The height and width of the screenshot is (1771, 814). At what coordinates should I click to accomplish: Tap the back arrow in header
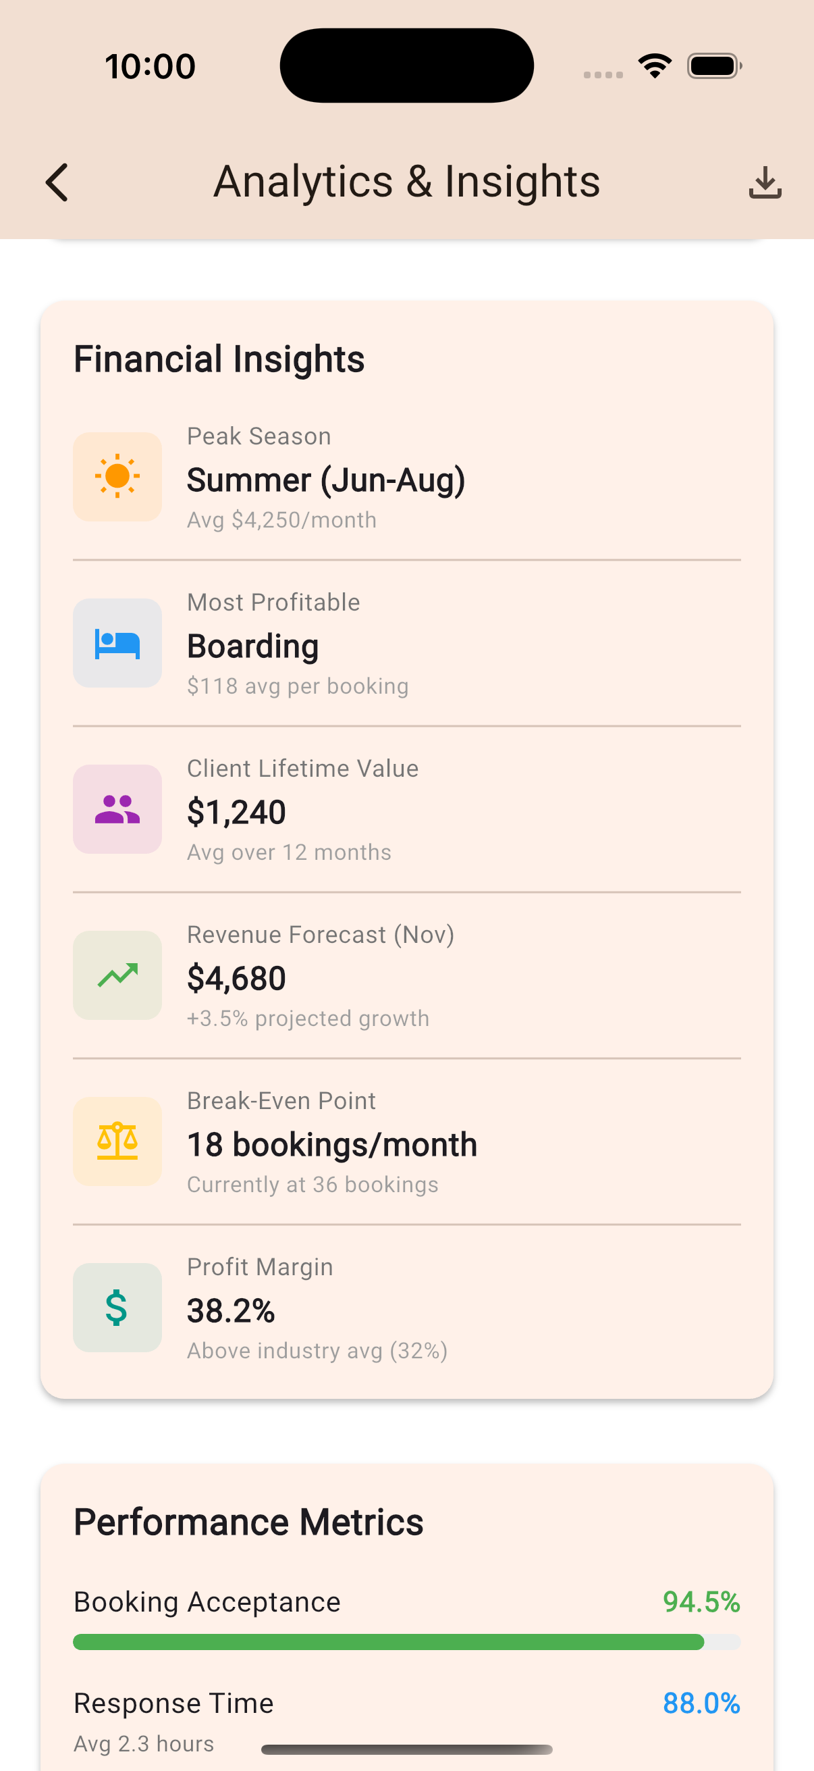click(x=57, y=182)
